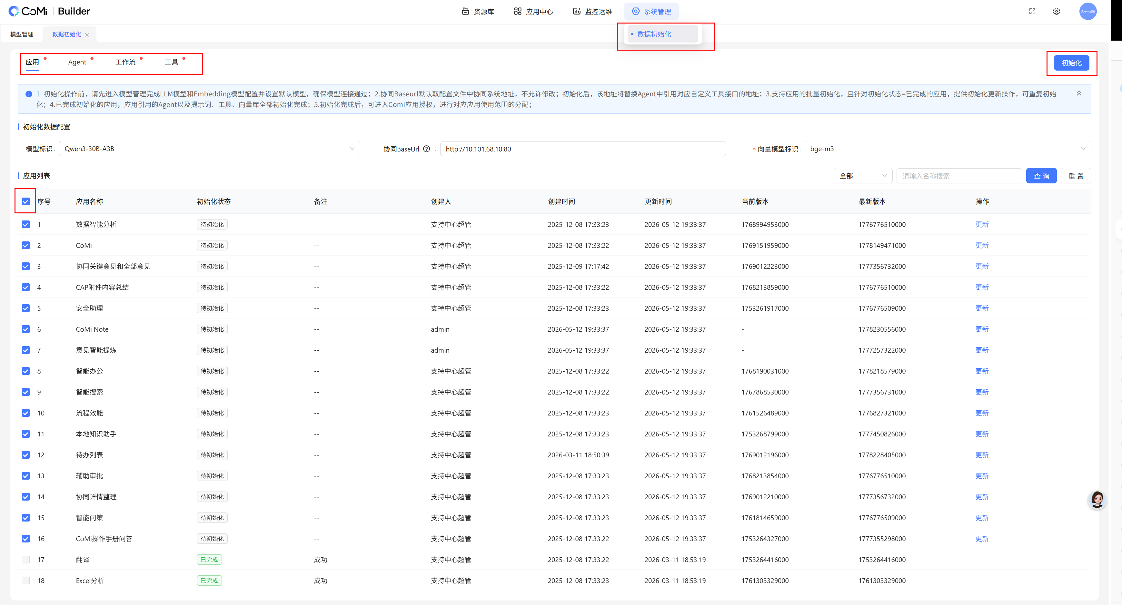Screen dimensions: 1122x605
Task: Uncheck 安全助理 row checkbox
Action: pos(26,308)
